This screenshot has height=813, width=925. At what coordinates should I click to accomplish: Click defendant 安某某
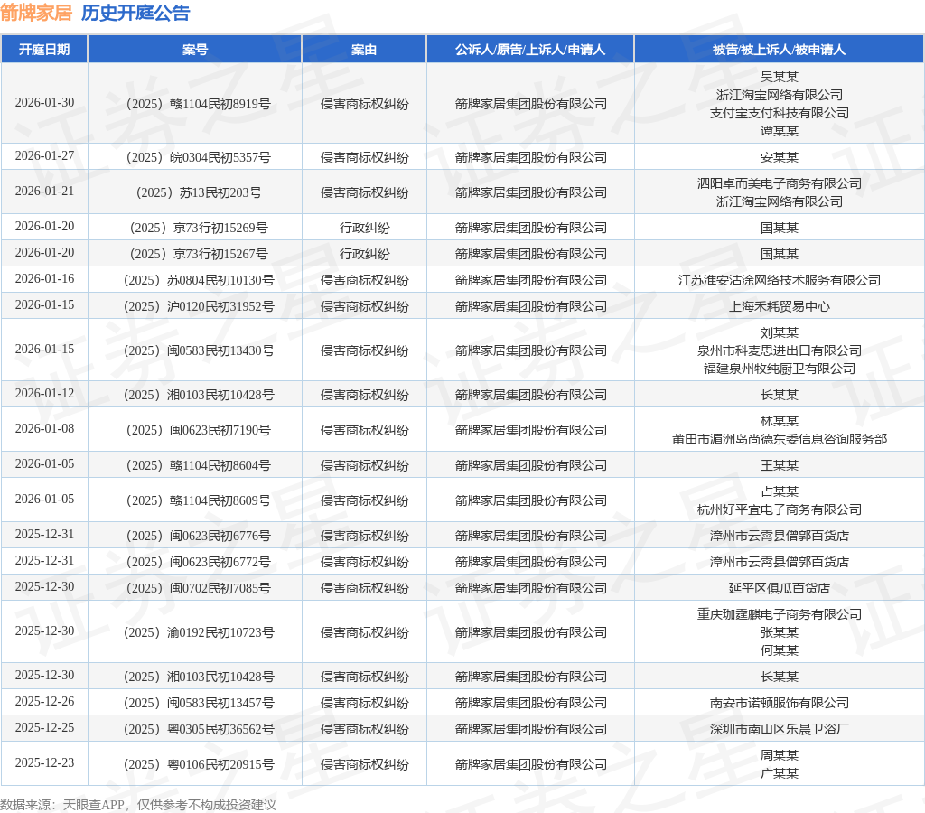780,157
